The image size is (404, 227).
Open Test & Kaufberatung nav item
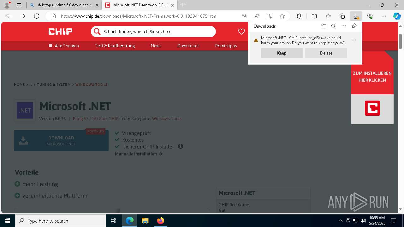(115, 46)
